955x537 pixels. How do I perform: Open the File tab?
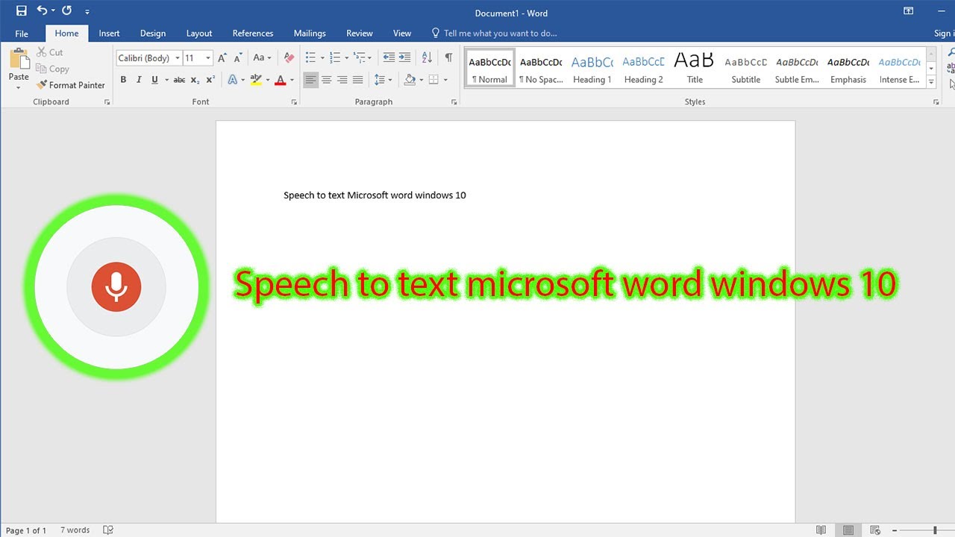click(22, 34)
